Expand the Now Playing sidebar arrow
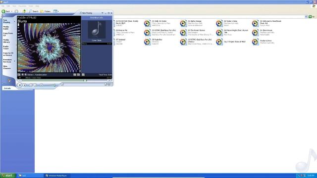 [x=14, y=21]
